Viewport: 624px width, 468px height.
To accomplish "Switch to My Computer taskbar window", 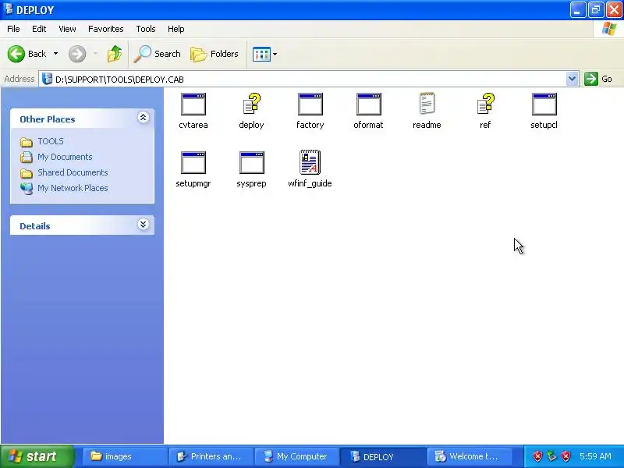I will coord(296,456).
